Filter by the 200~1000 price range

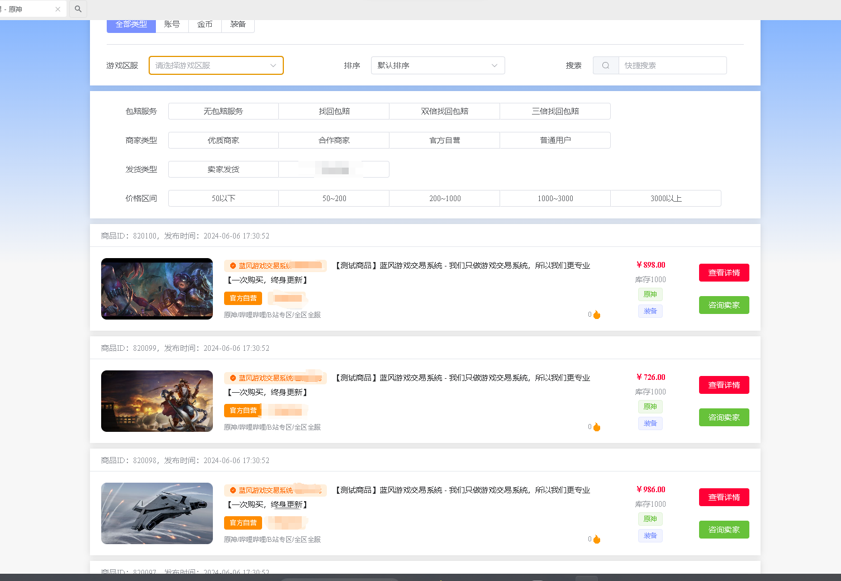point(444,198)
